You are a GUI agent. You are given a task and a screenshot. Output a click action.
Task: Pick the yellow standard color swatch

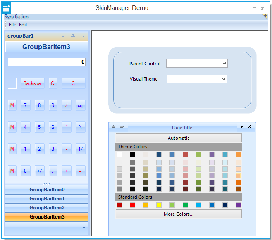point(159,205)
